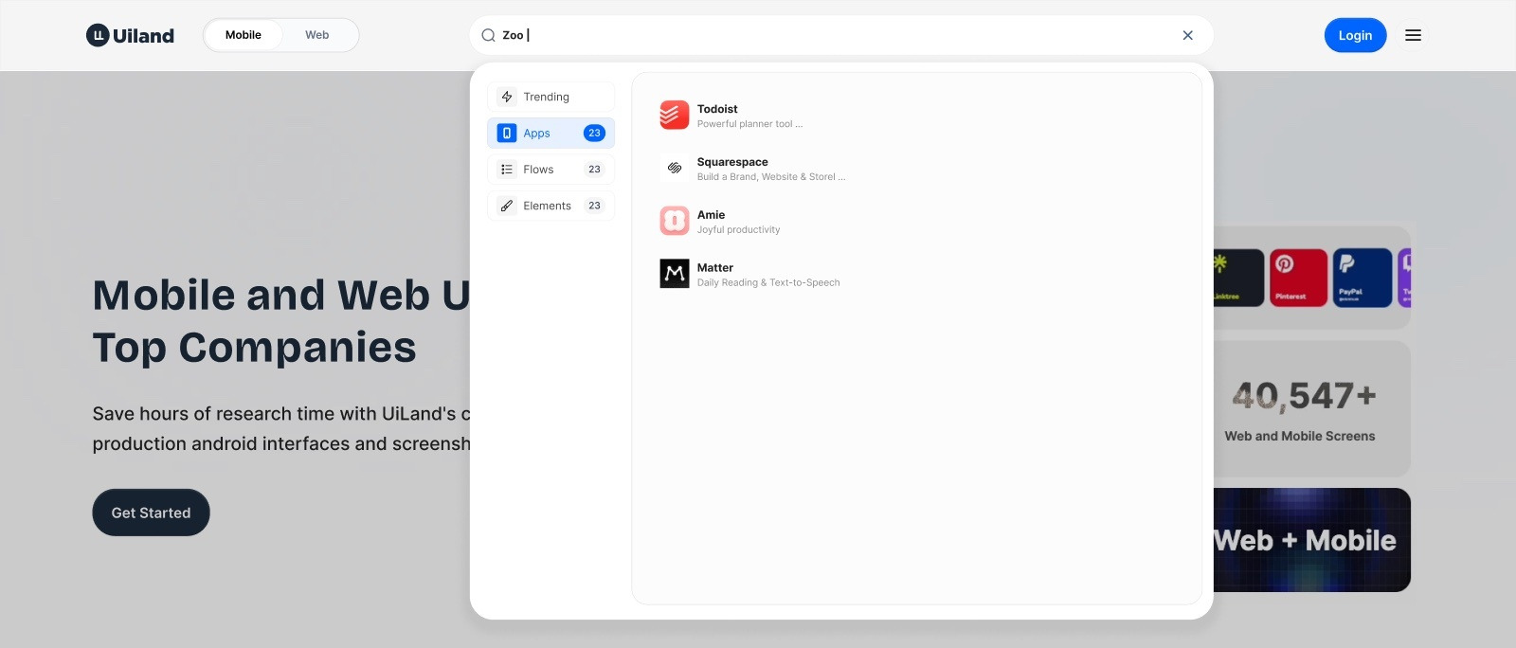Open the Squarespace search result

point(753,169)
